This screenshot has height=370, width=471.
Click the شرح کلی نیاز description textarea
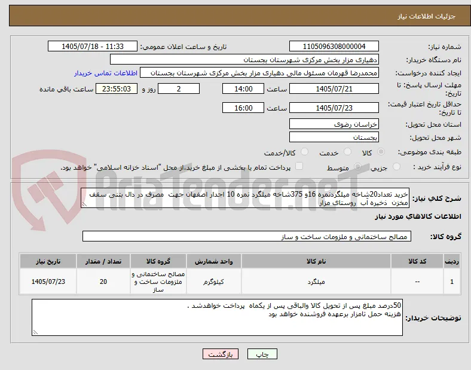pyautogui.click(x=245, y=198)
